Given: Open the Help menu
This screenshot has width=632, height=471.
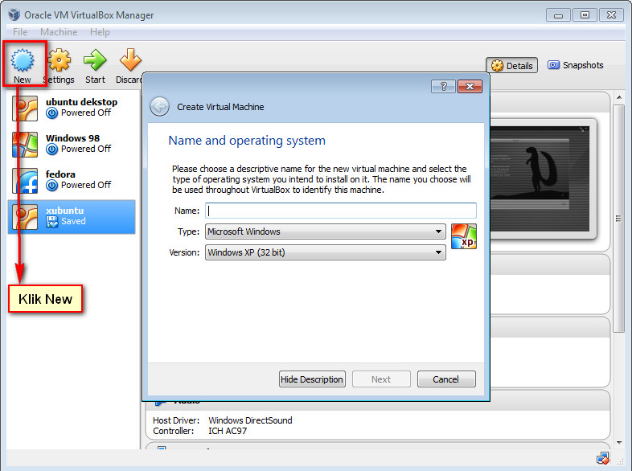Looking at the screenshot, I should coord(100,32).
